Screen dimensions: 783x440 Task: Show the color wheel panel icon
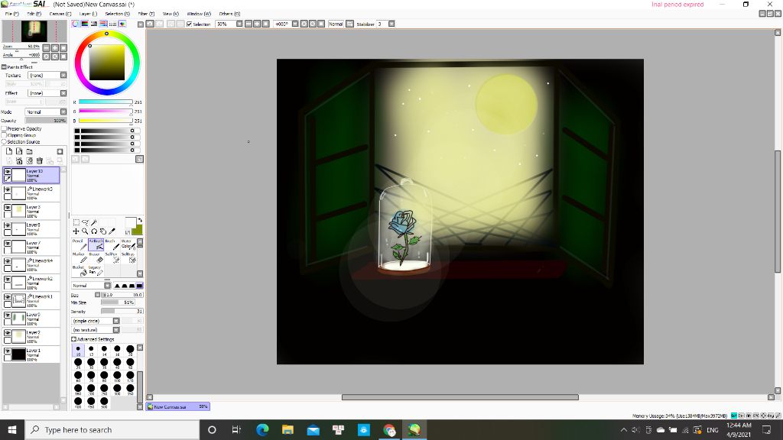[x=76, y=24]
